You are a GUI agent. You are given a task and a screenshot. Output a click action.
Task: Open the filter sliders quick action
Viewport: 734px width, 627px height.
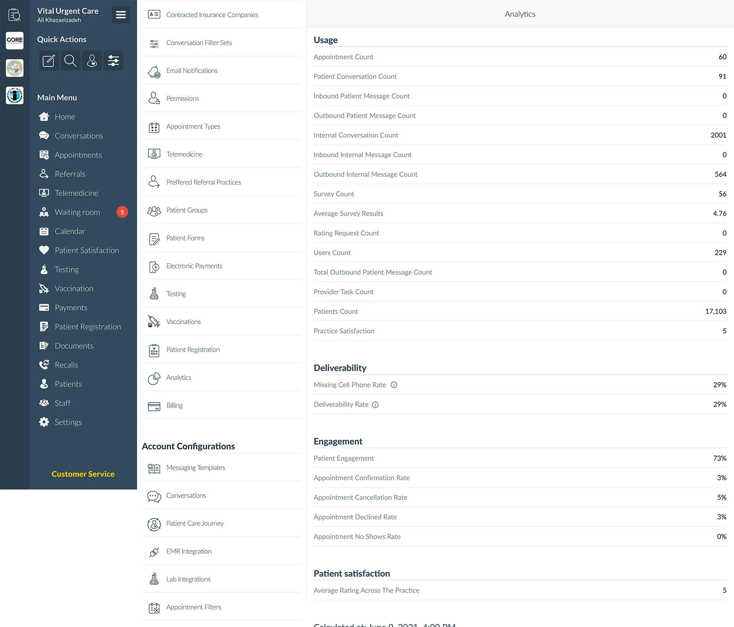point(113,61)
